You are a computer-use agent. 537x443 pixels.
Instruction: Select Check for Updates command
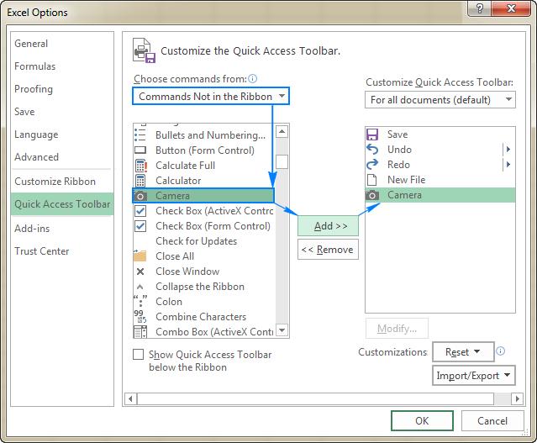[197, 241]
